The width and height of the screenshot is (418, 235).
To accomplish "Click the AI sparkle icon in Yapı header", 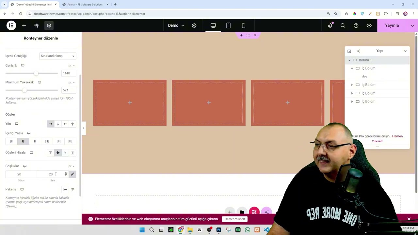I will coord(359,51).
